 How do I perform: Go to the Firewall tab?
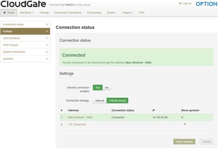coord(44,13)
